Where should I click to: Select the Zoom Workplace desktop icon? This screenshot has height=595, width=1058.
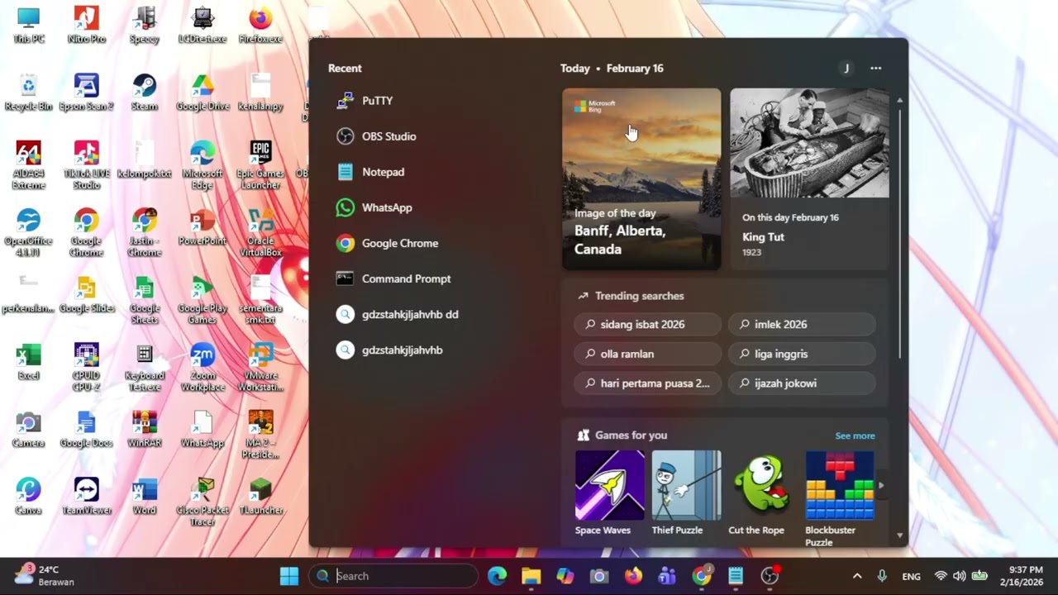click(x=203, y=369)
